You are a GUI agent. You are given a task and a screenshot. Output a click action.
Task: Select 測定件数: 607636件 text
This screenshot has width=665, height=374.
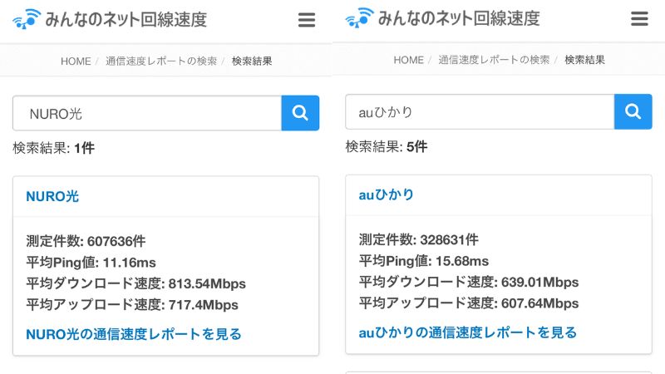[x=86, y=241]
